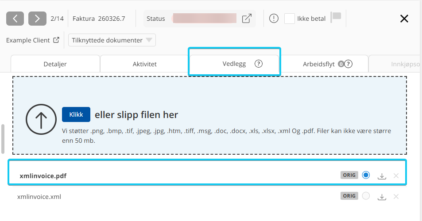Screen dimensions: 422x221
Task: Select radio button for xmlinvoice.xml
Action: [366, 196]
